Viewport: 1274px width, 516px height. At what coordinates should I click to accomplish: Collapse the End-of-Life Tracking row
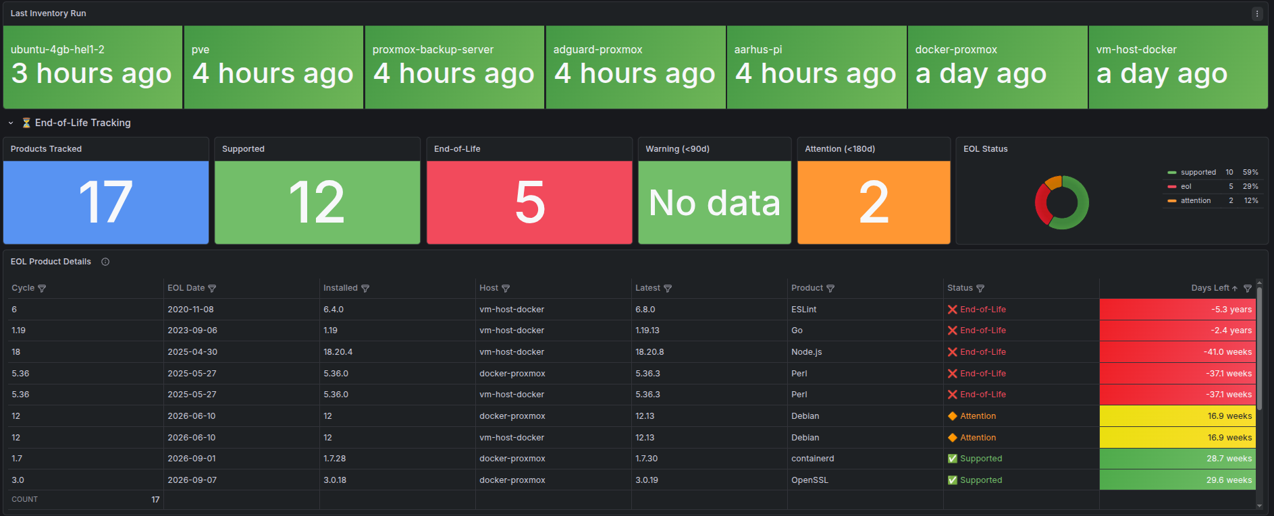coord(11,123)
